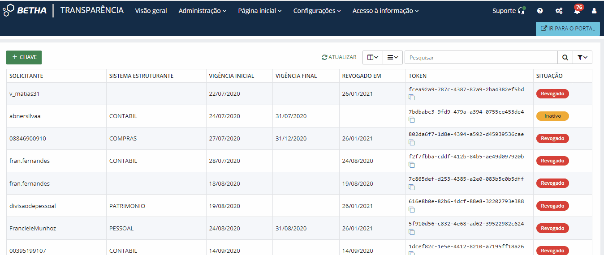This screenshot has width=604, height=255.
Task: Open the filter funnel dropdown
Action: pyautogui.click(x=582, y=57)
